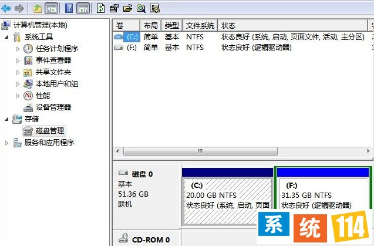Open 共享文件夹 in the tree
Image resolution: width=374 pixels, height=246 pixels.
pyautogui.click(x=53, y=72)
